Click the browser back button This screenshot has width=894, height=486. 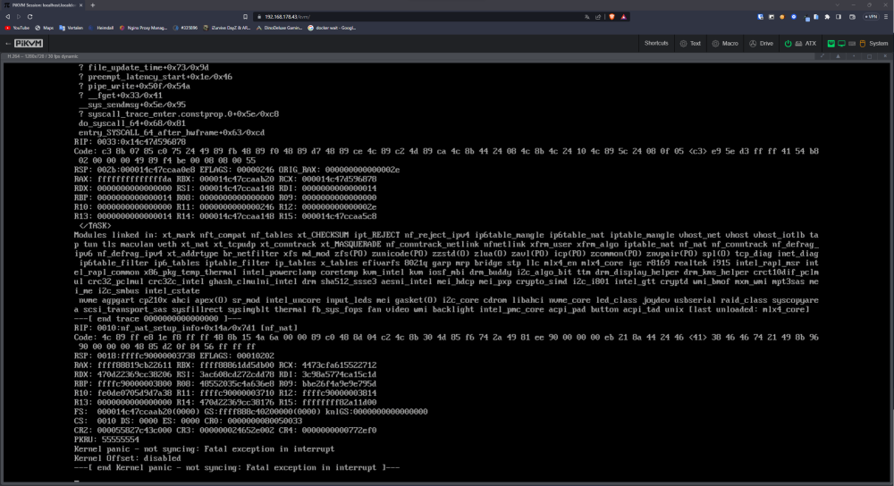click(x=8, y=16)
